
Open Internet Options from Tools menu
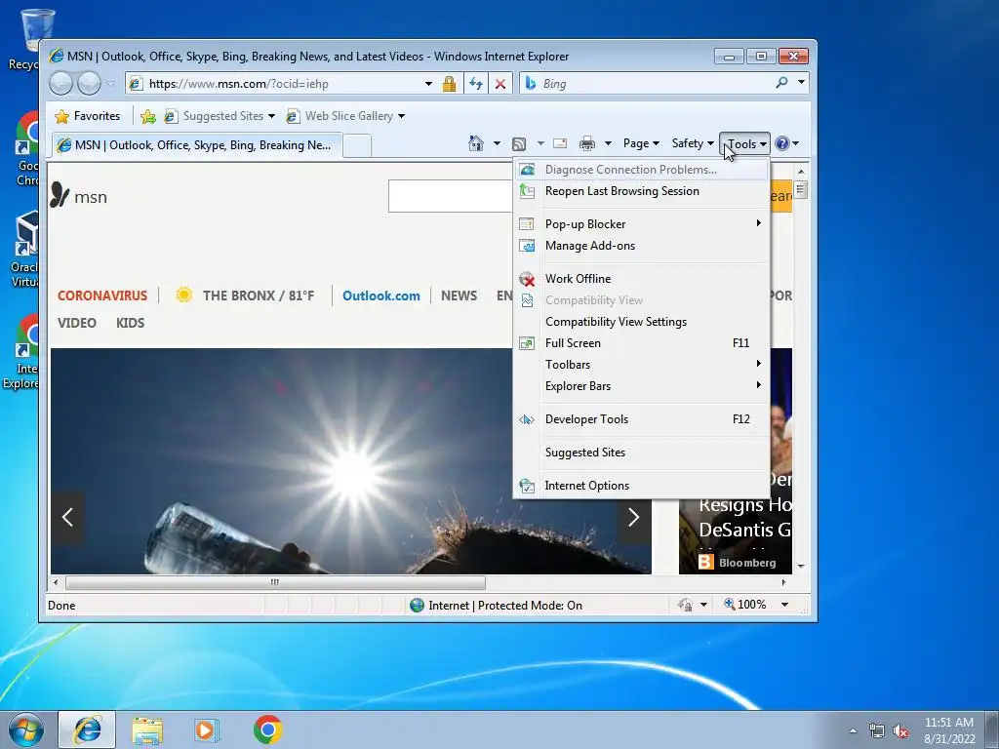point(642,486)
